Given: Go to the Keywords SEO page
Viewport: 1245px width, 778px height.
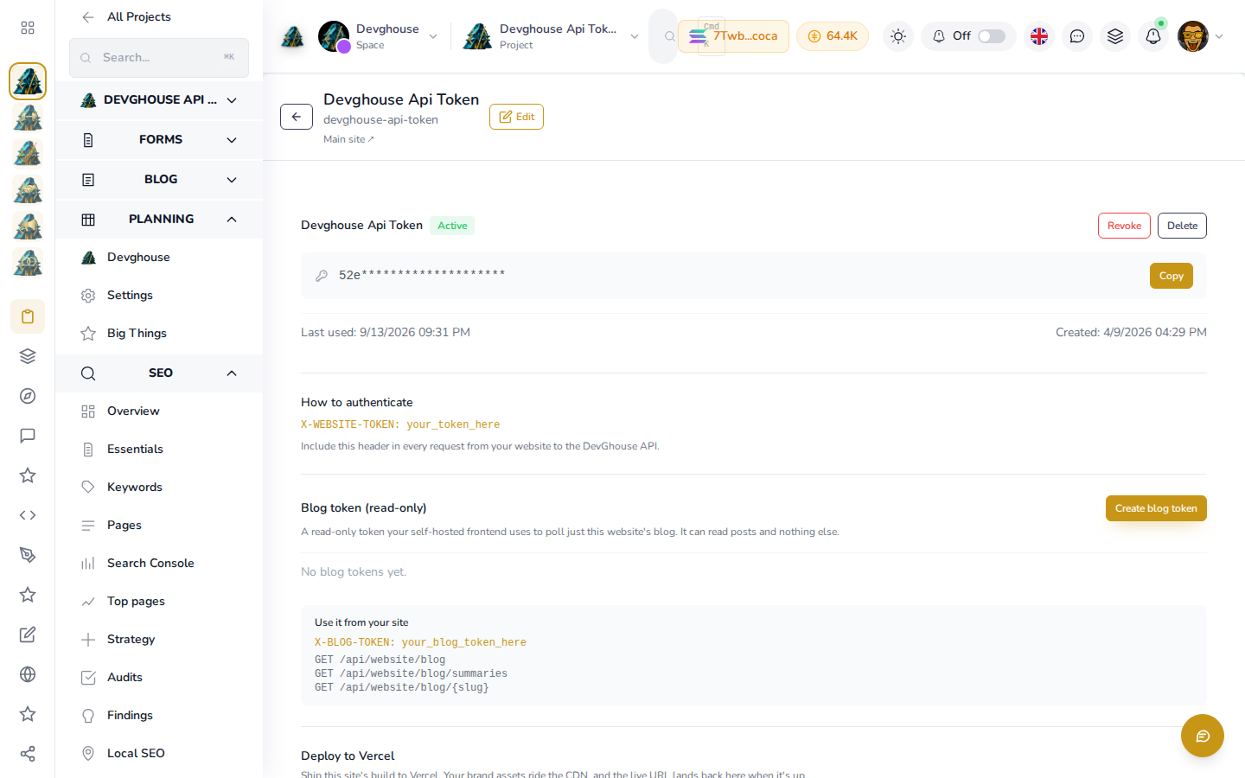Looking at the screenshot, I should [x=159, y=488].
